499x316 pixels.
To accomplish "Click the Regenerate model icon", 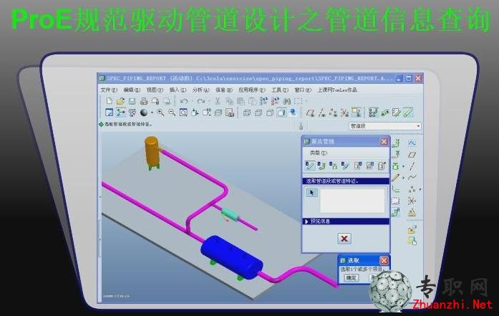I will point(264,101).
